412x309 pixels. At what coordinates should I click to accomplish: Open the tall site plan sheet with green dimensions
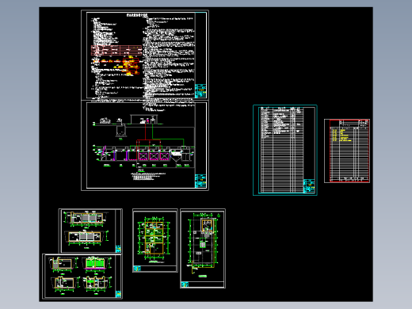click(x=203, y=248)
